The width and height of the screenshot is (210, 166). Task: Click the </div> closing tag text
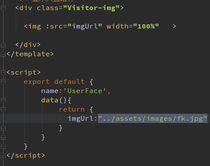28,45
